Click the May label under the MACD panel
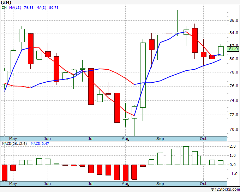This screenshot has width=240, height=192. (13, 184)
